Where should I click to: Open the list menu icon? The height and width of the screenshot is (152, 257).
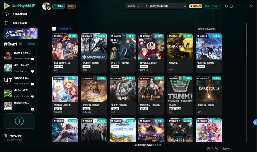pyautogui.click(x=237, y=6)
